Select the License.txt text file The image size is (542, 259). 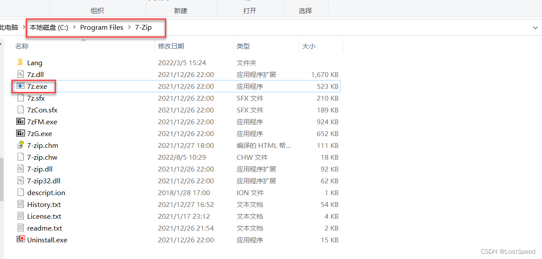point(43,216)
